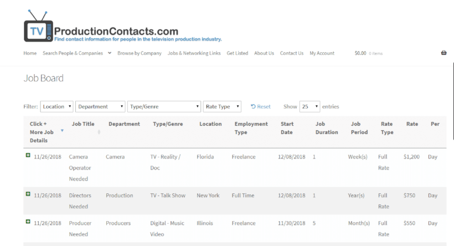Click the 'Camera Operator Needed' job title

pos(80,168)
